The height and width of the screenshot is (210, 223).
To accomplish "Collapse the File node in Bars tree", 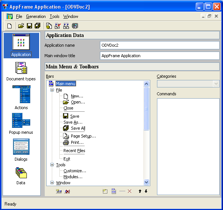I will (52, 90).
